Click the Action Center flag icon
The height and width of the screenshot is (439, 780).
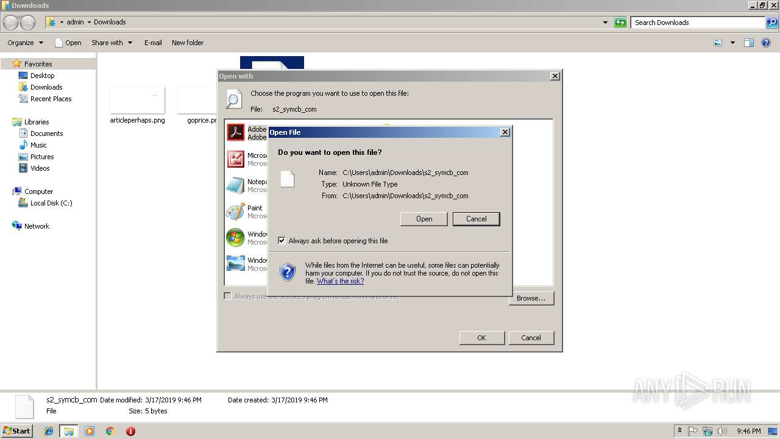click(x=693, y=431)
